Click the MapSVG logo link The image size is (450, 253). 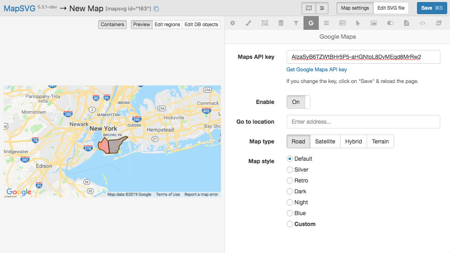19,8
